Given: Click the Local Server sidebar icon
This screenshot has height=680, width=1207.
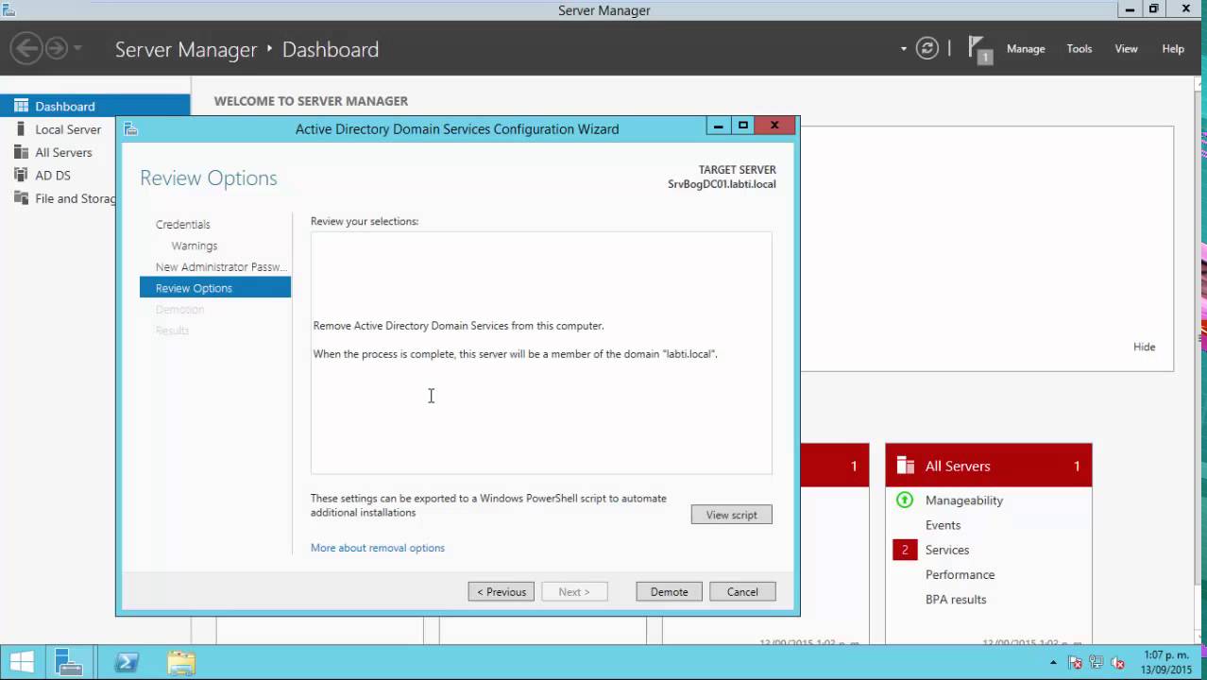Looking at the screenshot, I should coord(21,128).
